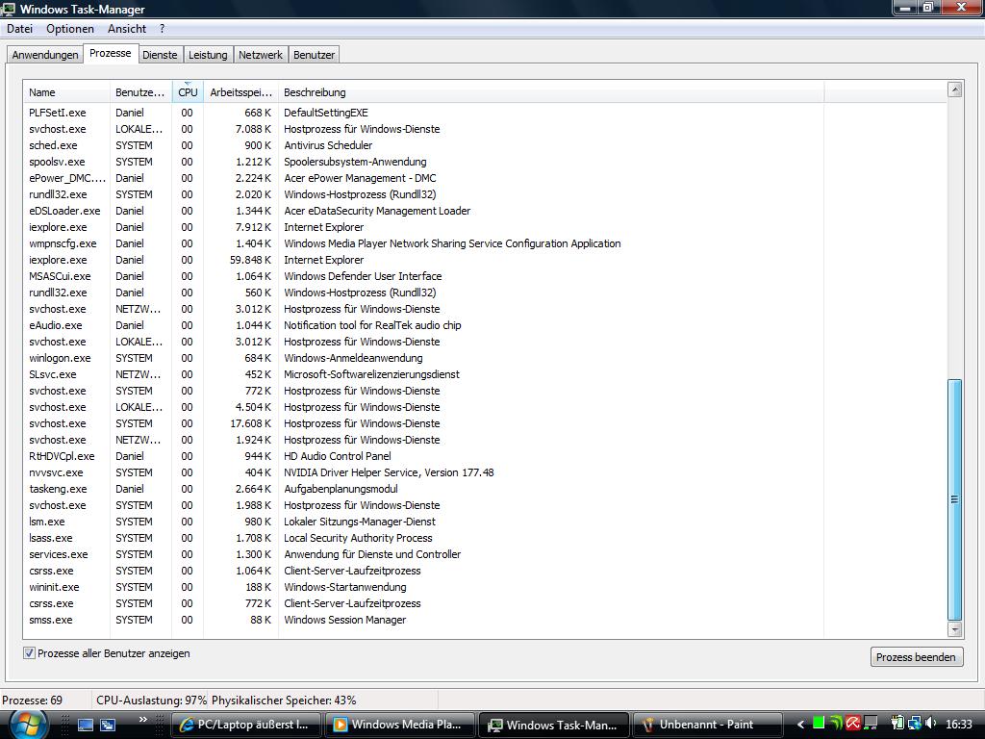Select the eAudio.exe process row
The image size is (985, 739).
click(x=423, y=325)
